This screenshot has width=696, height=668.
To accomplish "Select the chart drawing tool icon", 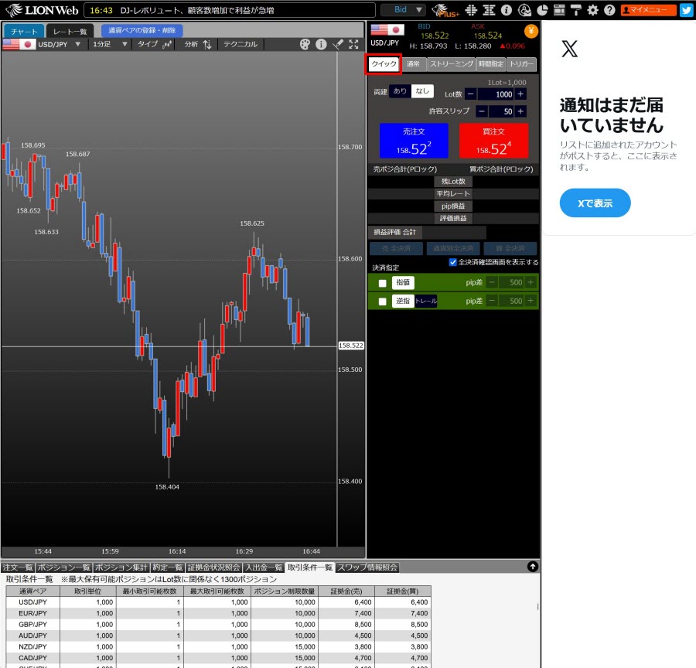I will tap(337, 45).
